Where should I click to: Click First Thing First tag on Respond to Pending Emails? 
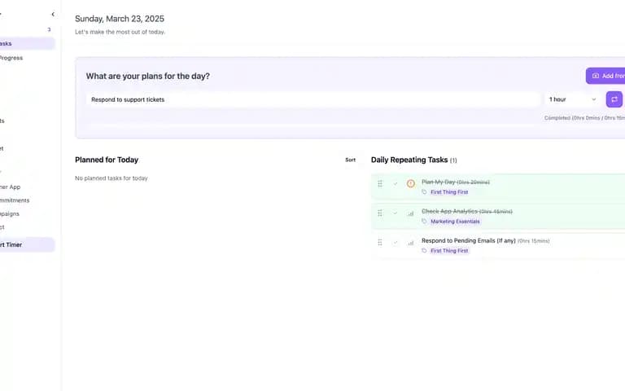point(449,251)
